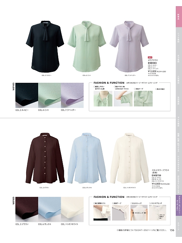Pick the sax blue fabric swatch COL.6

pos(50,209)
